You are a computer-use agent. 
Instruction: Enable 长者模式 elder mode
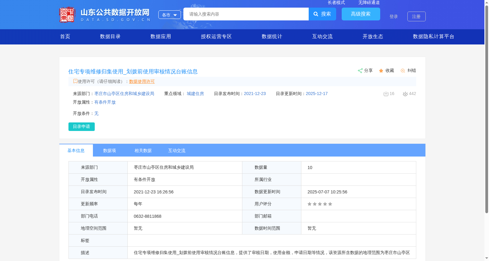[336, 2]
